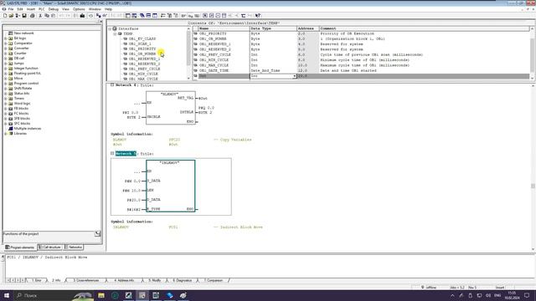
Task: Click the Copy toolbar icon
Action: click(47, 16)
